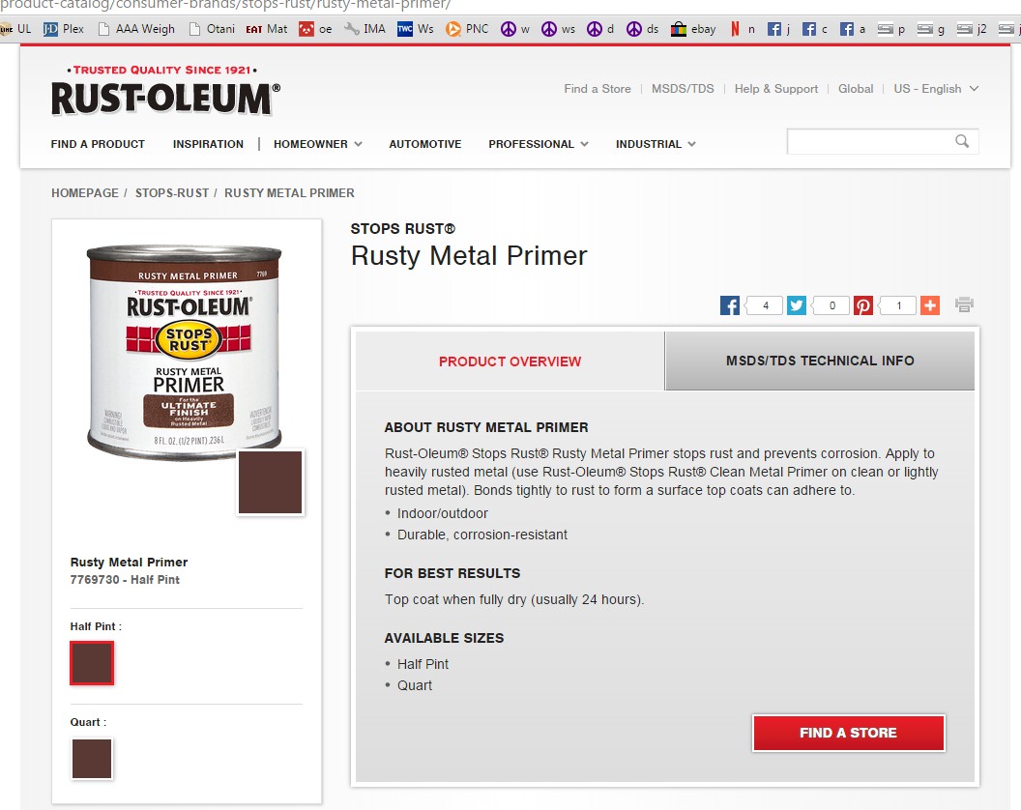Select the Product Overview tab
Image resolution: width=1021 pixels, height=810 pixels.
(x=510, y=362)
